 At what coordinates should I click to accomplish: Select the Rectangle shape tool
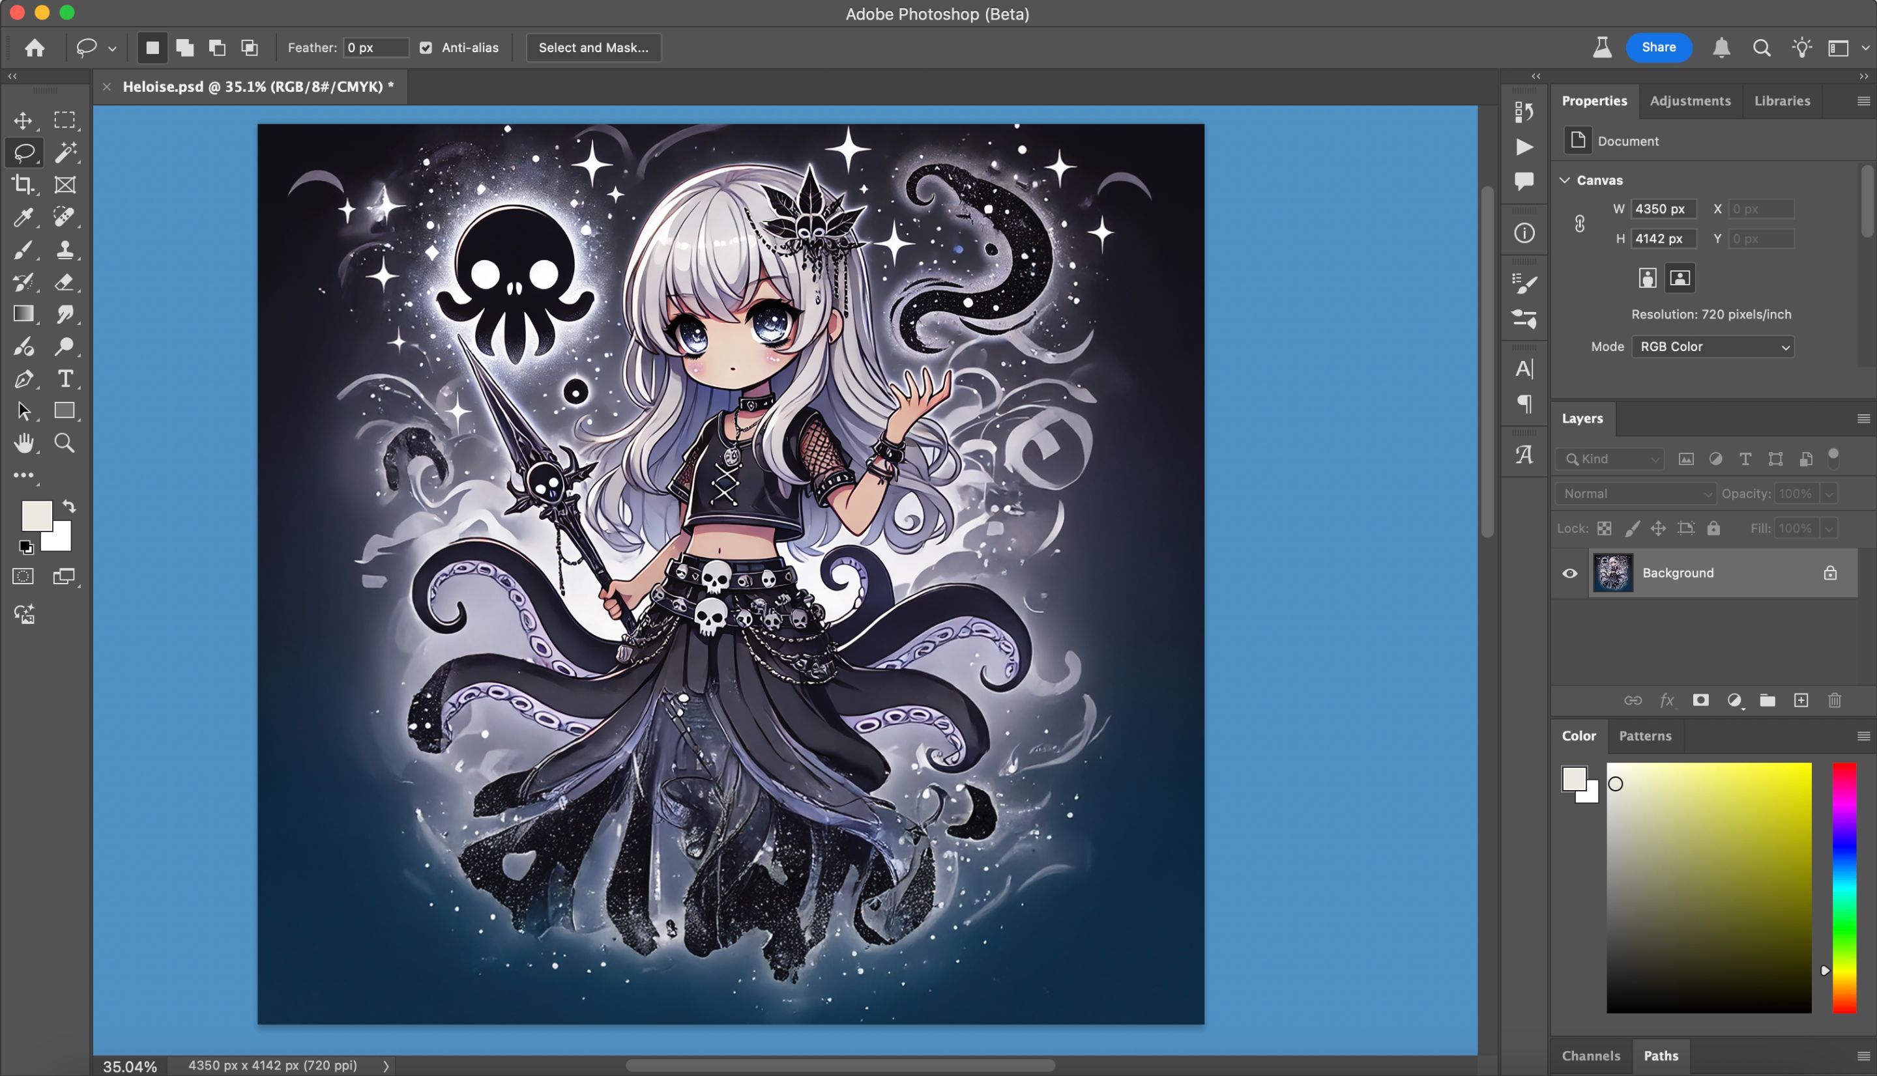65,411
